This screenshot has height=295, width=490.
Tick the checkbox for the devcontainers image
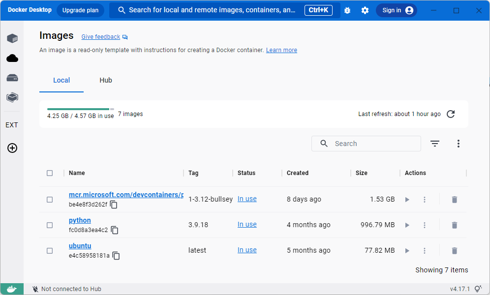(x=50, y=200)
